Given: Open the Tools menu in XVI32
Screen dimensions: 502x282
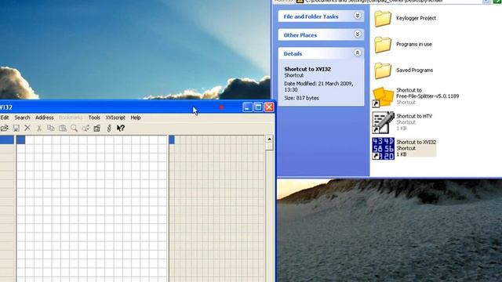Looking at the screenshot, I should 94,117.
